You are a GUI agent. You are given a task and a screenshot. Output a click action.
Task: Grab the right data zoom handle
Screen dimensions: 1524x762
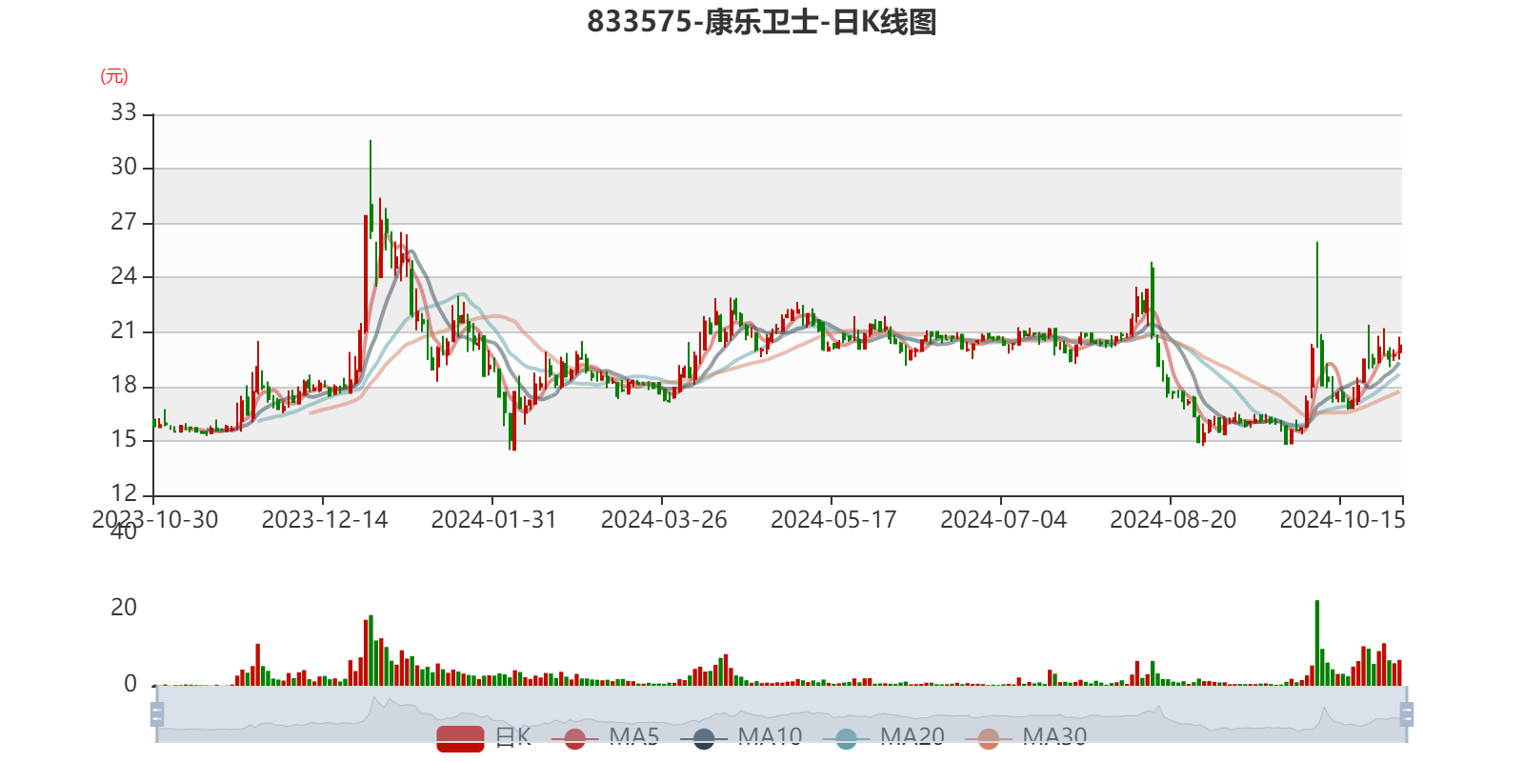(x=1407, y=714)
